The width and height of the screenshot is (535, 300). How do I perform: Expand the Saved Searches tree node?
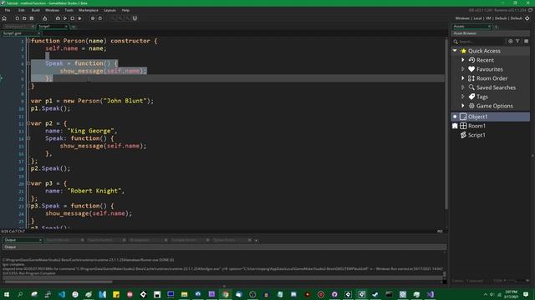tap(462, 87)
